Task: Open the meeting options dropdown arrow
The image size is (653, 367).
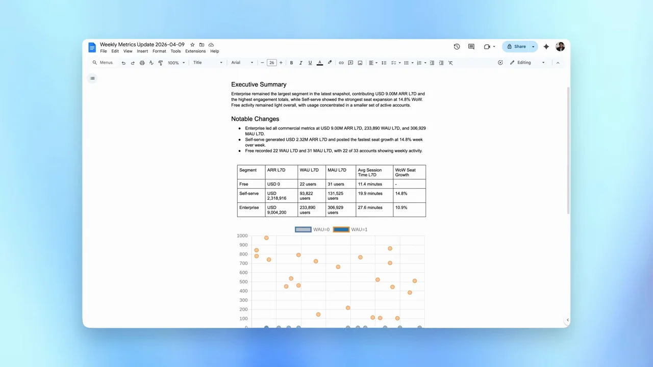Action: 494,47
